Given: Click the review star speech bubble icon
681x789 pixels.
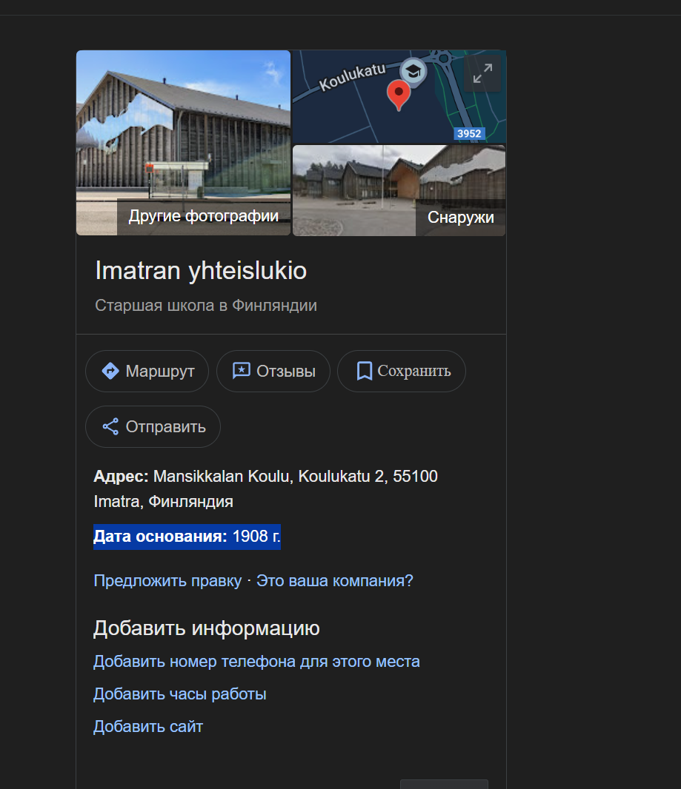Looking at the screenshot, I should (242, 371).
